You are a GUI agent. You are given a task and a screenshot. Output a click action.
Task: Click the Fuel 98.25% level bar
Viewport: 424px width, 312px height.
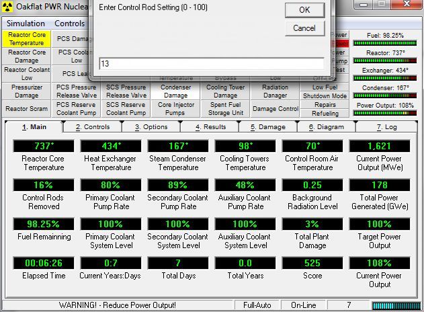(x=385, y=43)
